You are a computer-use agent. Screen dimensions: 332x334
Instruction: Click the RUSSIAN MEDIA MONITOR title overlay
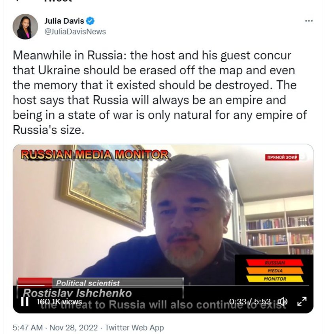coord(94,155)
